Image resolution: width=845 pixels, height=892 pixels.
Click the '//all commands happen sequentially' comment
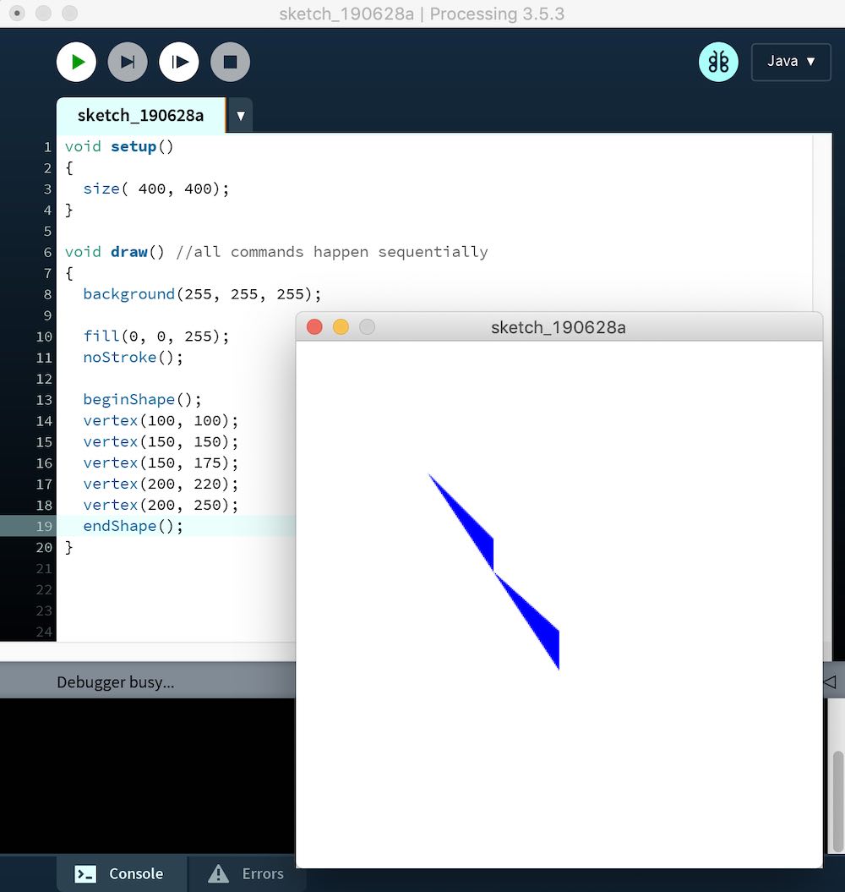332,252
